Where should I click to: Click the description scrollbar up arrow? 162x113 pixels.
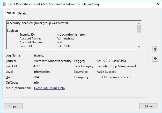tap(139, 23)
